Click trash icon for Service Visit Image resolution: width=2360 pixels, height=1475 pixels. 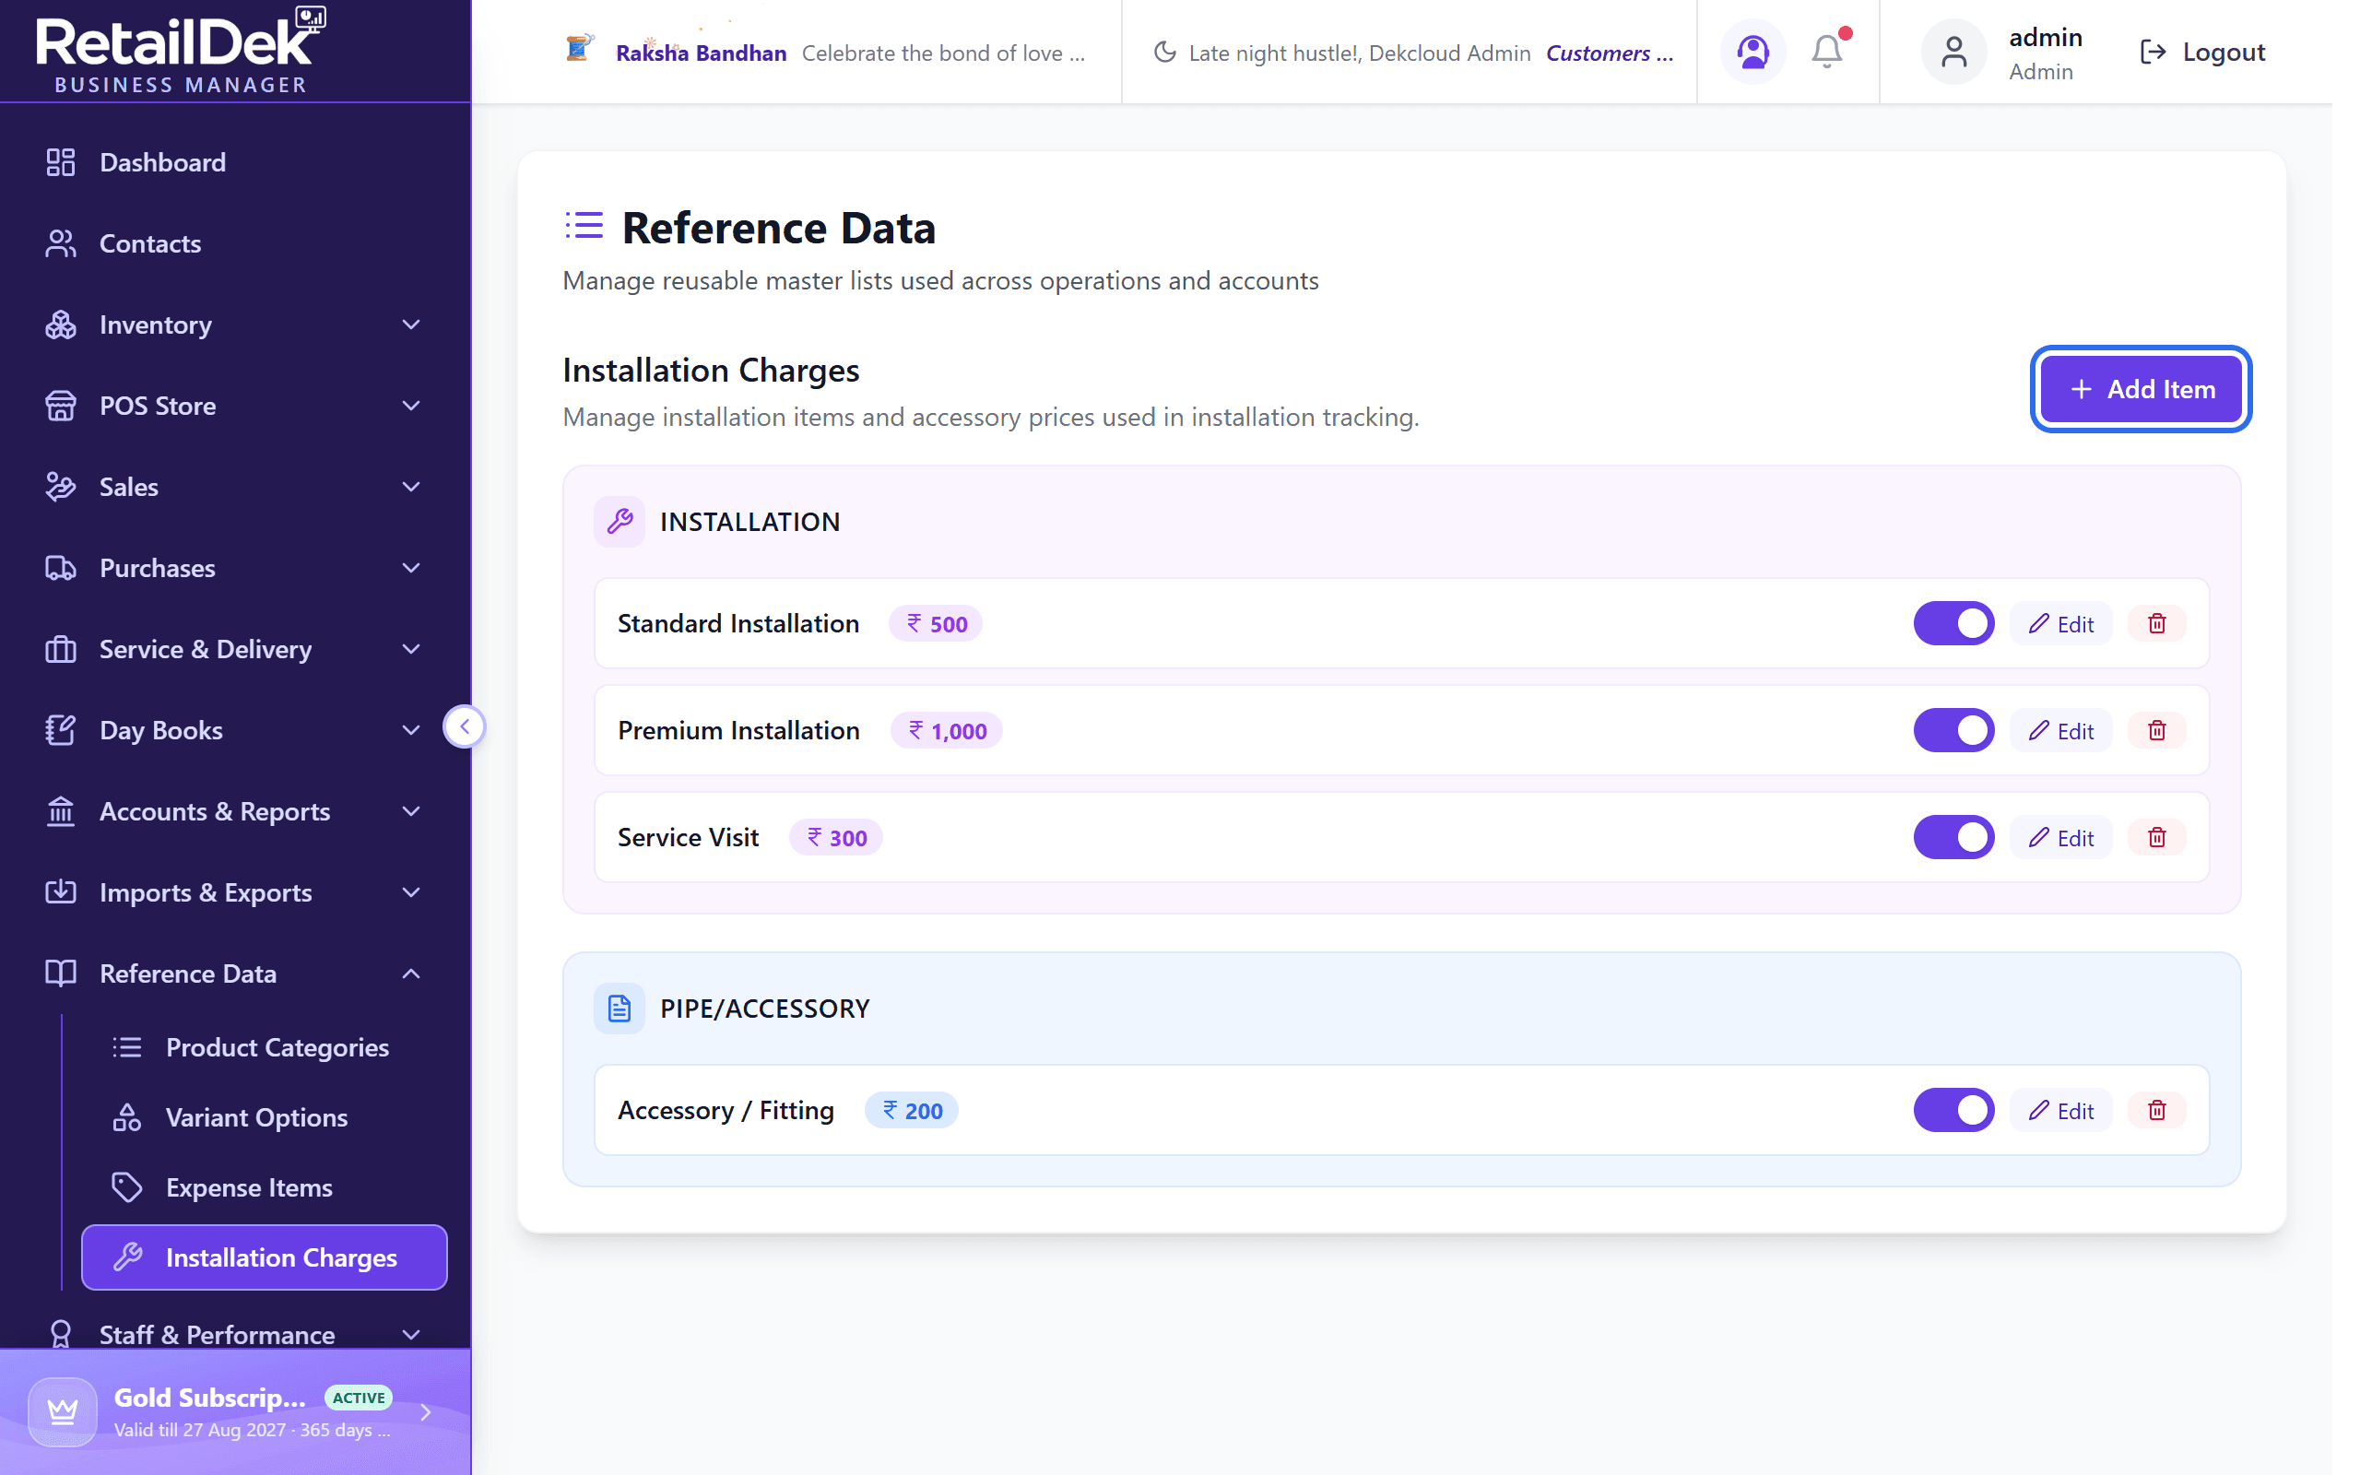coord(2156,837)
